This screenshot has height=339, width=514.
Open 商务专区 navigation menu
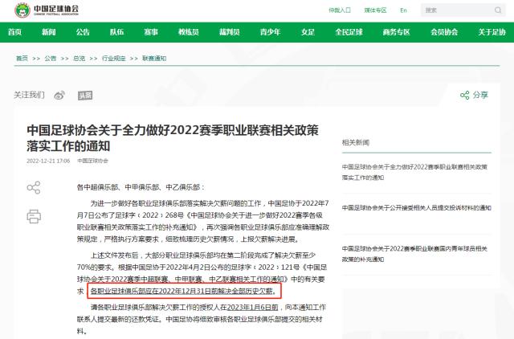point(396,32)
